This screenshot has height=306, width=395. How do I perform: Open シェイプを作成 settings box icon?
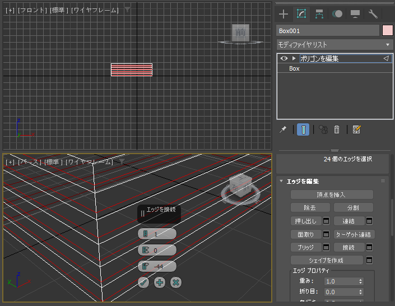coord(369,260)
